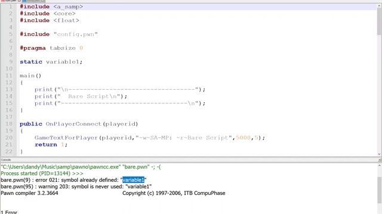
Task: Click the print call on line 15
Action: 120,103
